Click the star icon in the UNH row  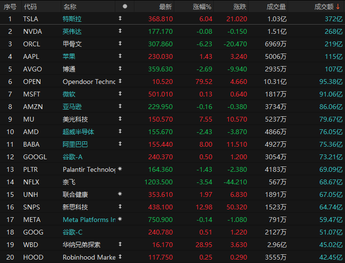120,194
